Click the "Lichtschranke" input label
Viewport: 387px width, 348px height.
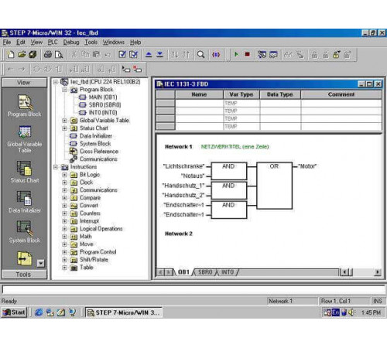(183, 166)
